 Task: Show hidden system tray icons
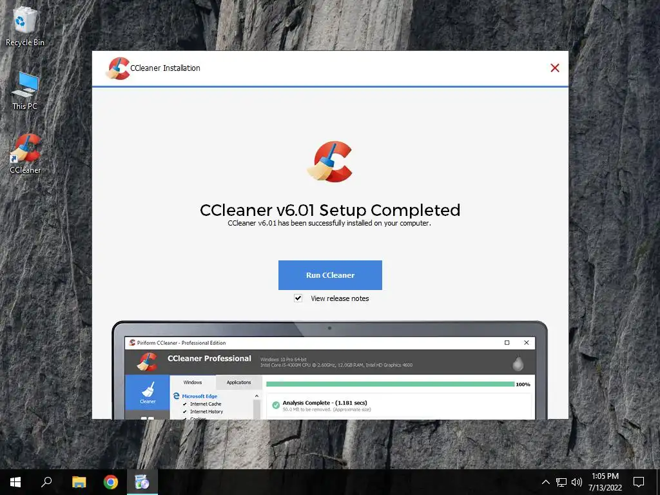(x=545, y=482)
